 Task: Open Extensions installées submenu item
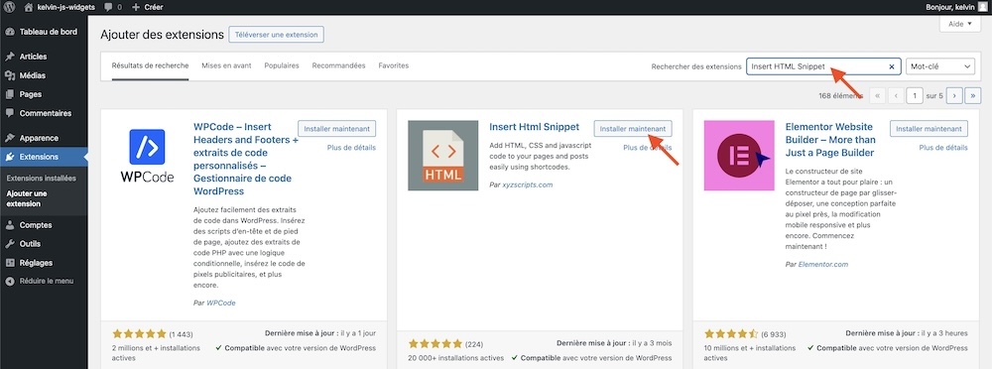[41, 179]
